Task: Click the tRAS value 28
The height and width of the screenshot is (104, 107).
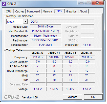Action: point(87,75)
